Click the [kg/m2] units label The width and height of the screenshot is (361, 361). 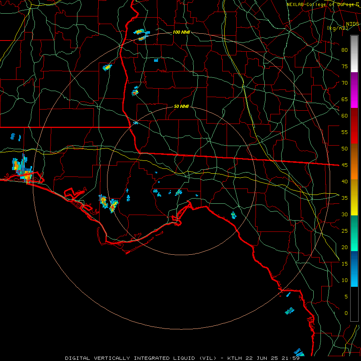(x=337, y=28)
